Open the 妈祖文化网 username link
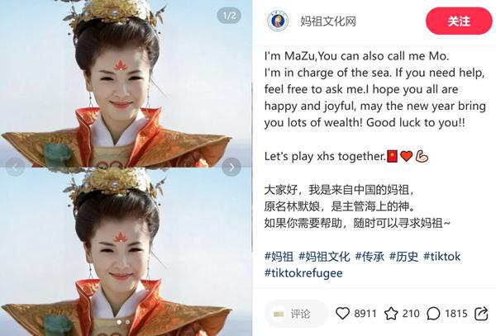496x336 pixels. 328,21
